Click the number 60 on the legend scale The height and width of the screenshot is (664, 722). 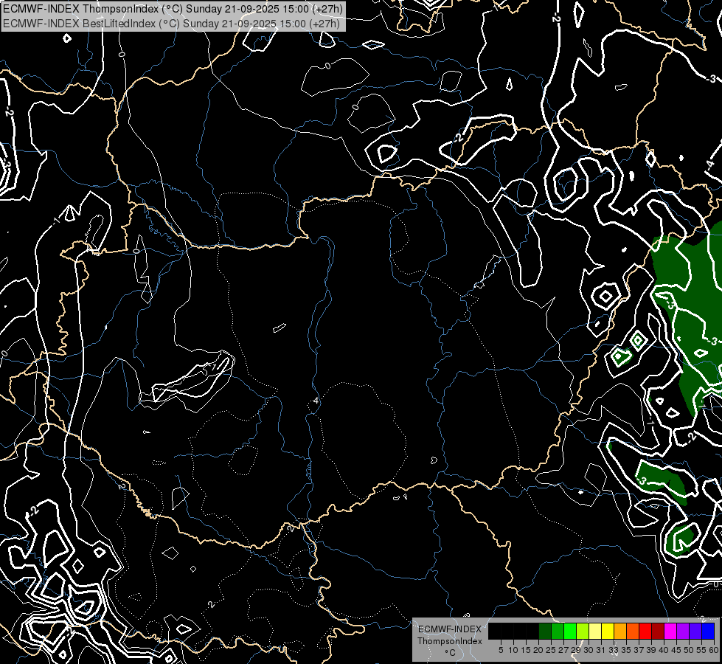(x=713, y=650)
